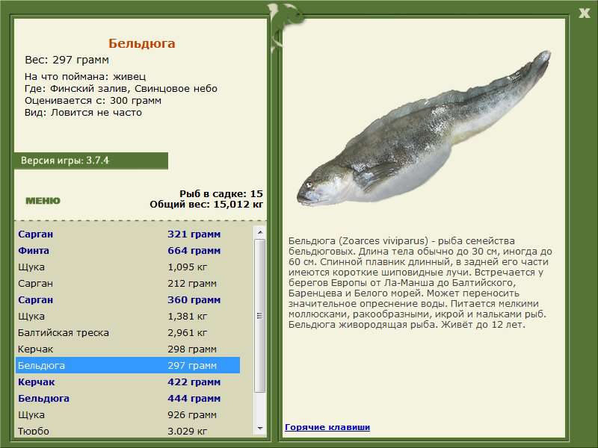Select the Щука 1,095 кг entry
This screenshot has height=448, width=598.
(127, 267)
